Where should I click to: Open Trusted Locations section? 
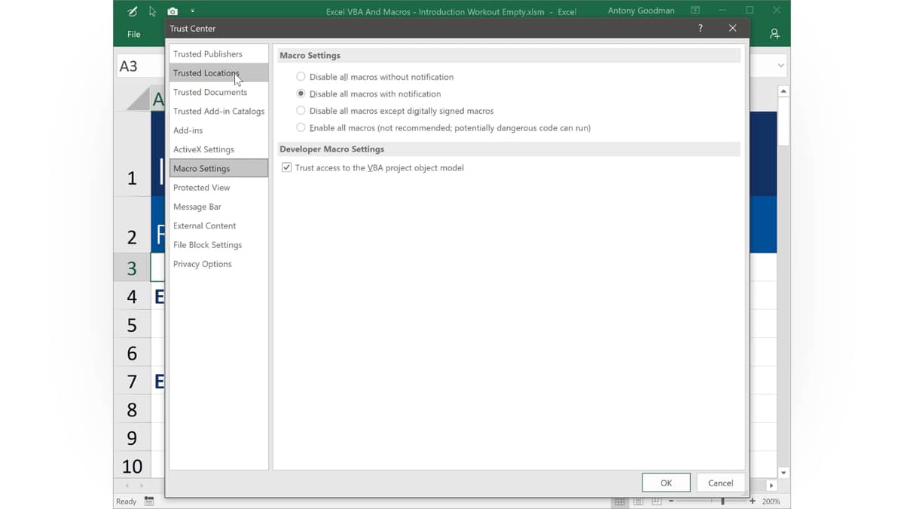[x=218, y=73]
